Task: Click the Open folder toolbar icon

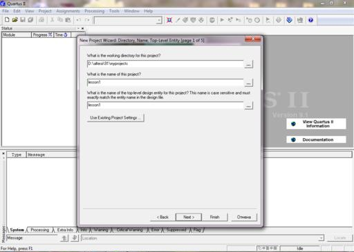Action: (15, 20)
